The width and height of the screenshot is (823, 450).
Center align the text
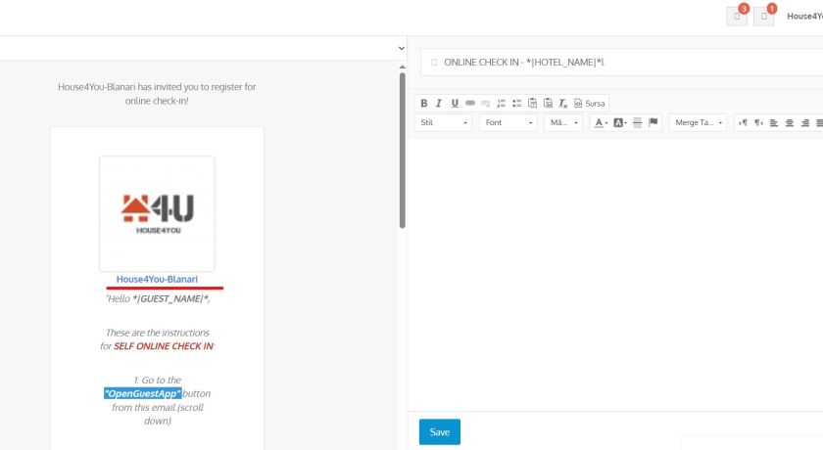point(790,122)
